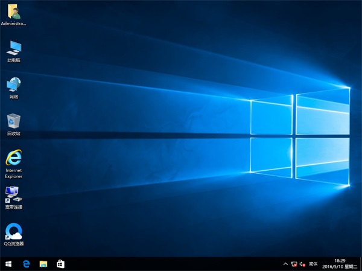Click the Show desktop strip at taskbar end
The image size is (362, 271).
(361, 264)
